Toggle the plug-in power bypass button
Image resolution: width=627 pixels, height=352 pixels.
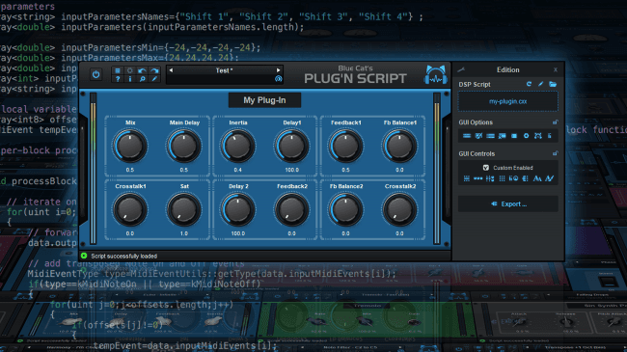coord(95,74)
